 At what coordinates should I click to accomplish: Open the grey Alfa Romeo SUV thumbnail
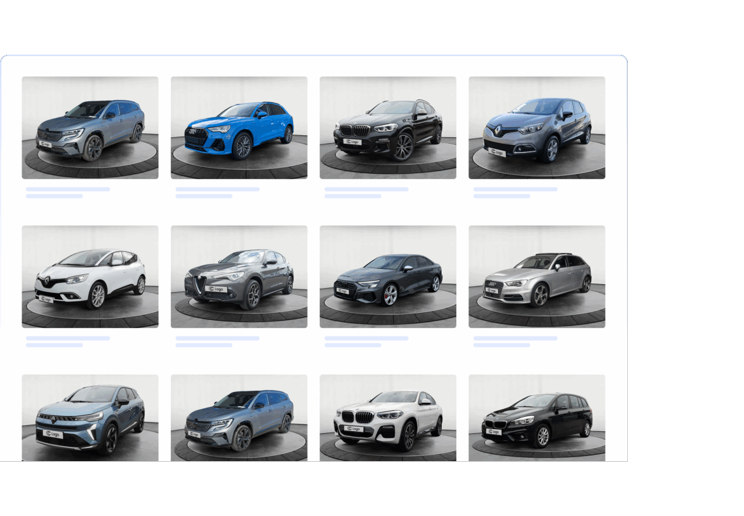[x=239, y=277]
